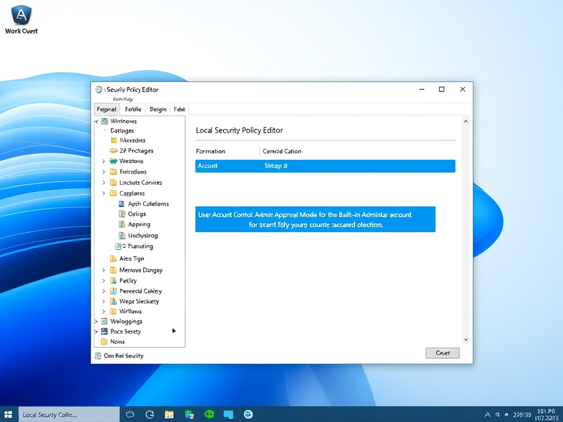Click the Oca Rel Seuiity status text
Image resolution: width=563 pixels, height=422 pixels.
(x=124, y=356)
